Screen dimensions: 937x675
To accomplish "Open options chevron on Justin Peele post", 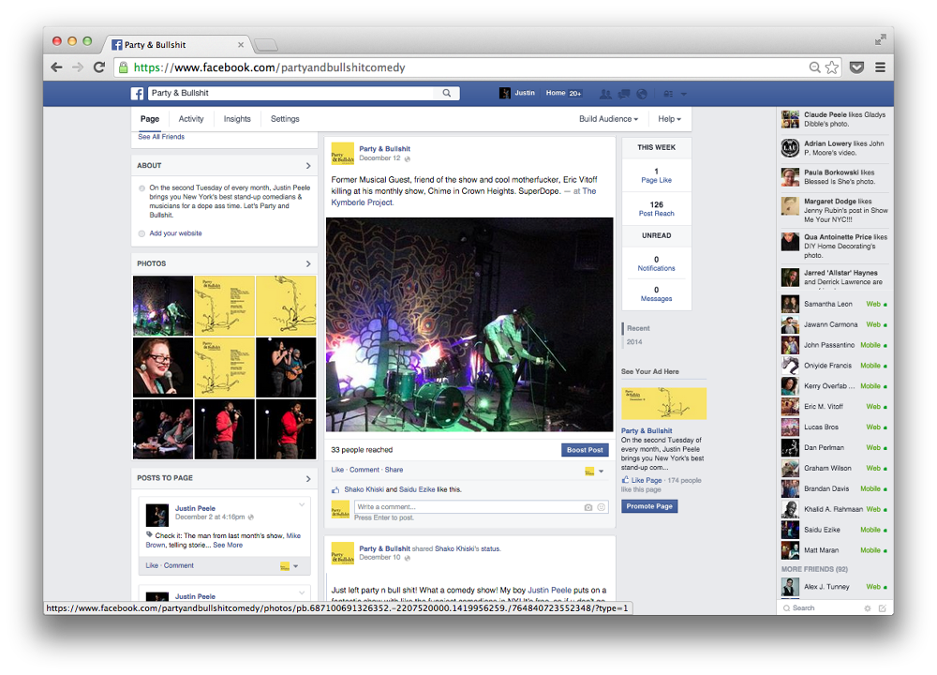I will (302, 504).
